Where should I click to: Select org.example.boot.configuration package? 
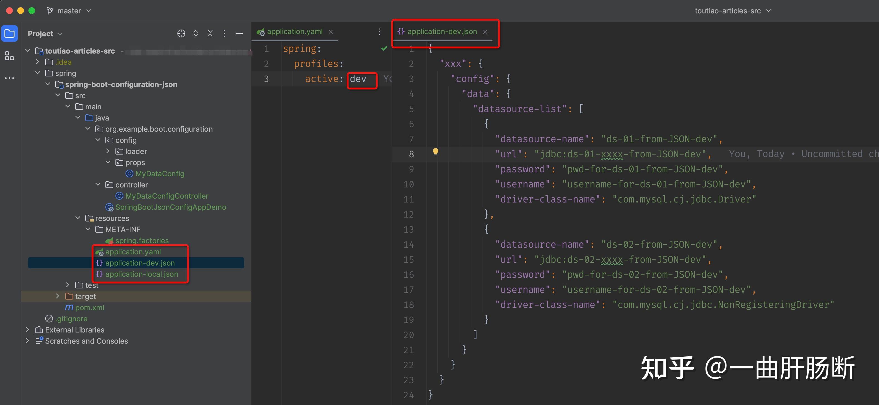(159, 129)
